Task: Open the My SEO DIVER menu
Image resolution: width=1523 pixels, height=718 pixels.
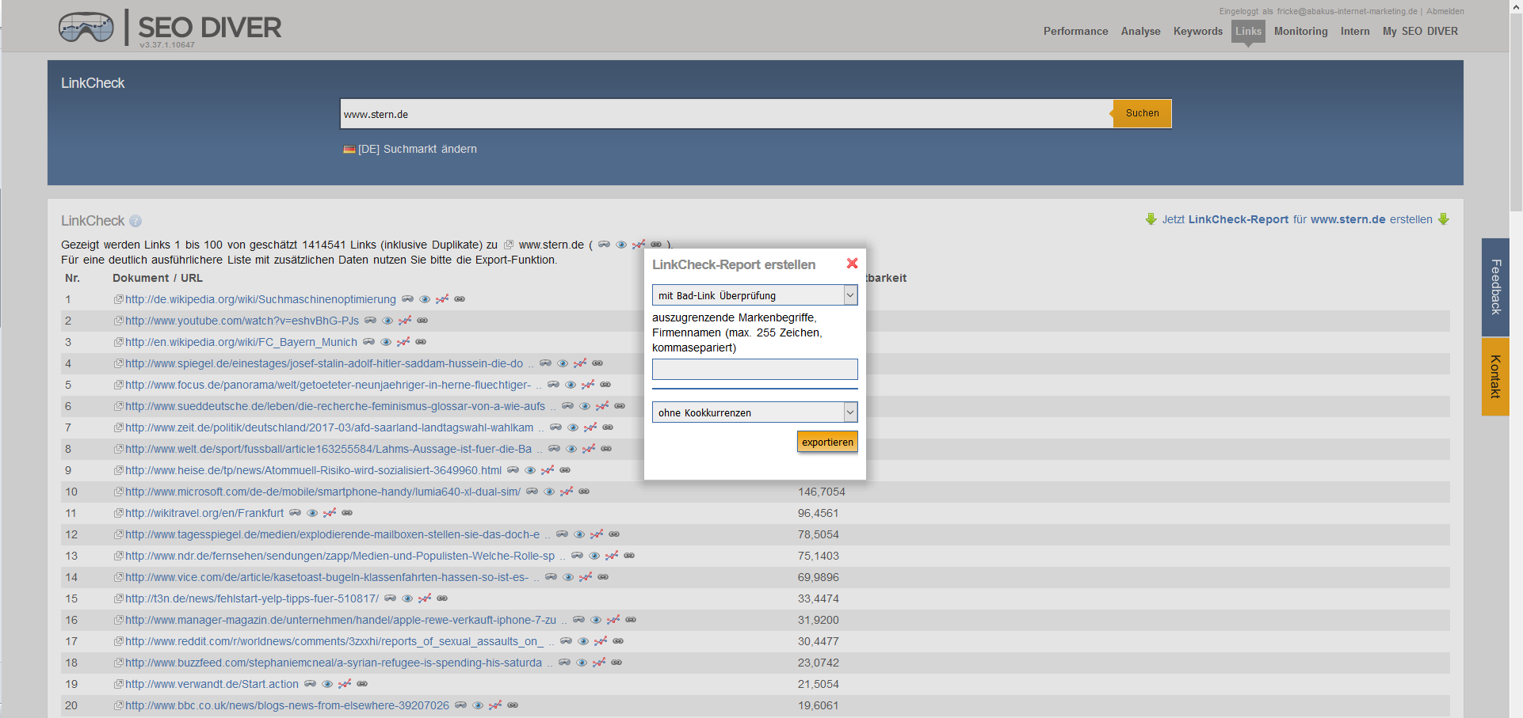Action: [1420, 32]
